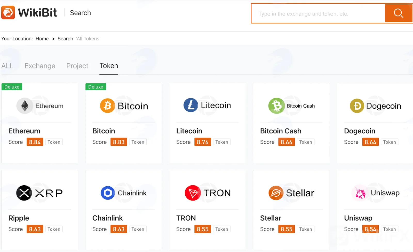
Task: Focus the exchange and token search field
Action: click(318, 14)
